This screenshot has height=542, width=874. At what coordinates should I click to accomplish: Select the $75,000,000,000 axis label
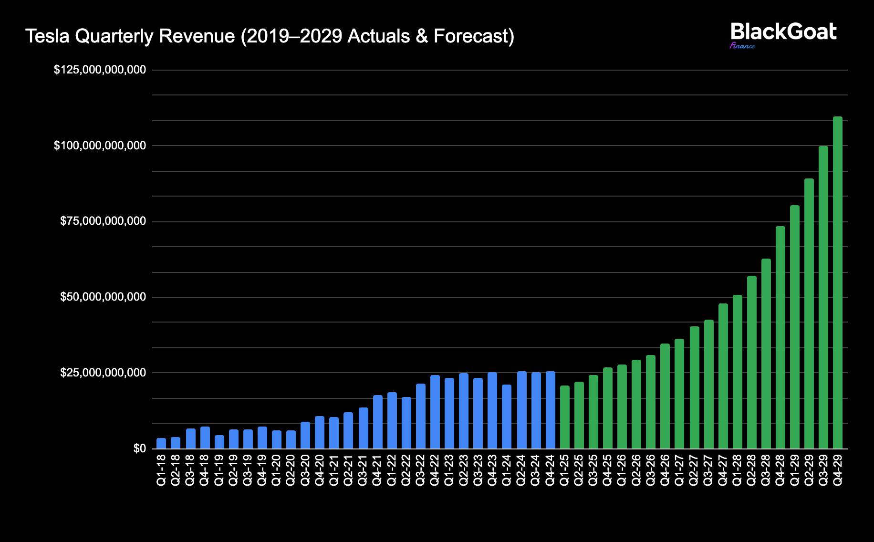(x=103, y=221)
